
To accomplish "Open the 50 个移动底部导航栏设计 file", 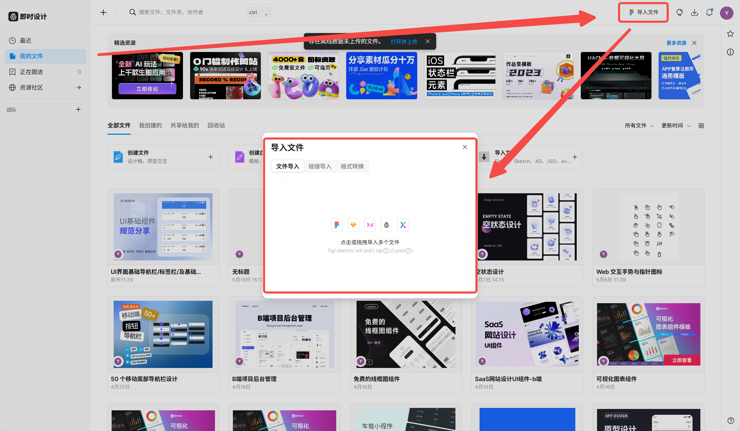I will [163, 345].
